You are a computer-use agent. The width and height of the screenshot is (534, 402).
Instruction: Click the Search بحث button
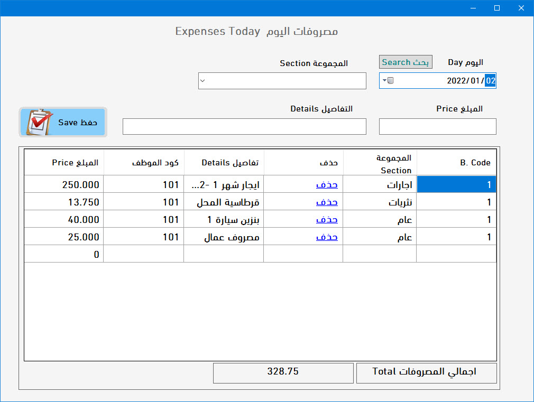tap(406, 62)
